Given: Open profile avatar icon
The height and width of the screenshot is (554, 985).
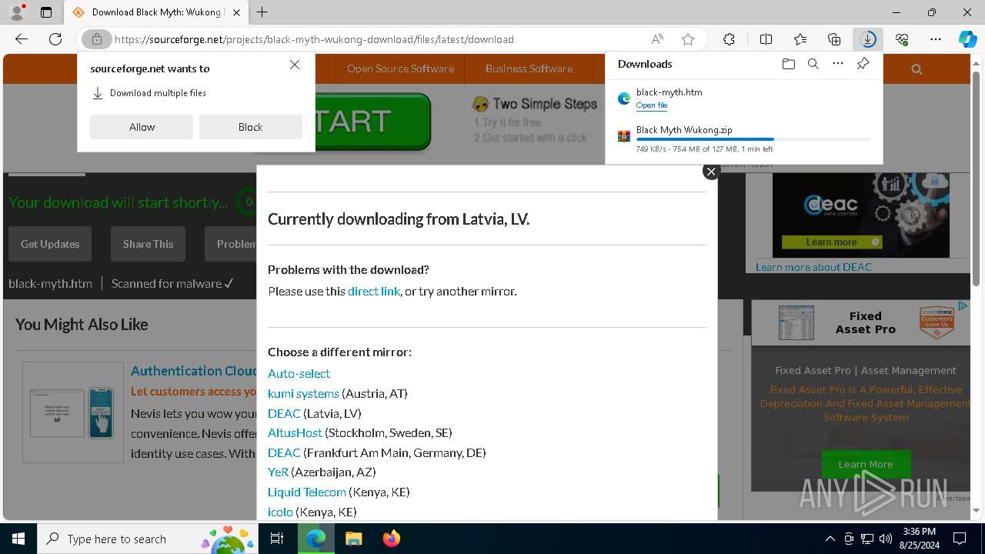Looking at the screenshot, I should point(17,12).
